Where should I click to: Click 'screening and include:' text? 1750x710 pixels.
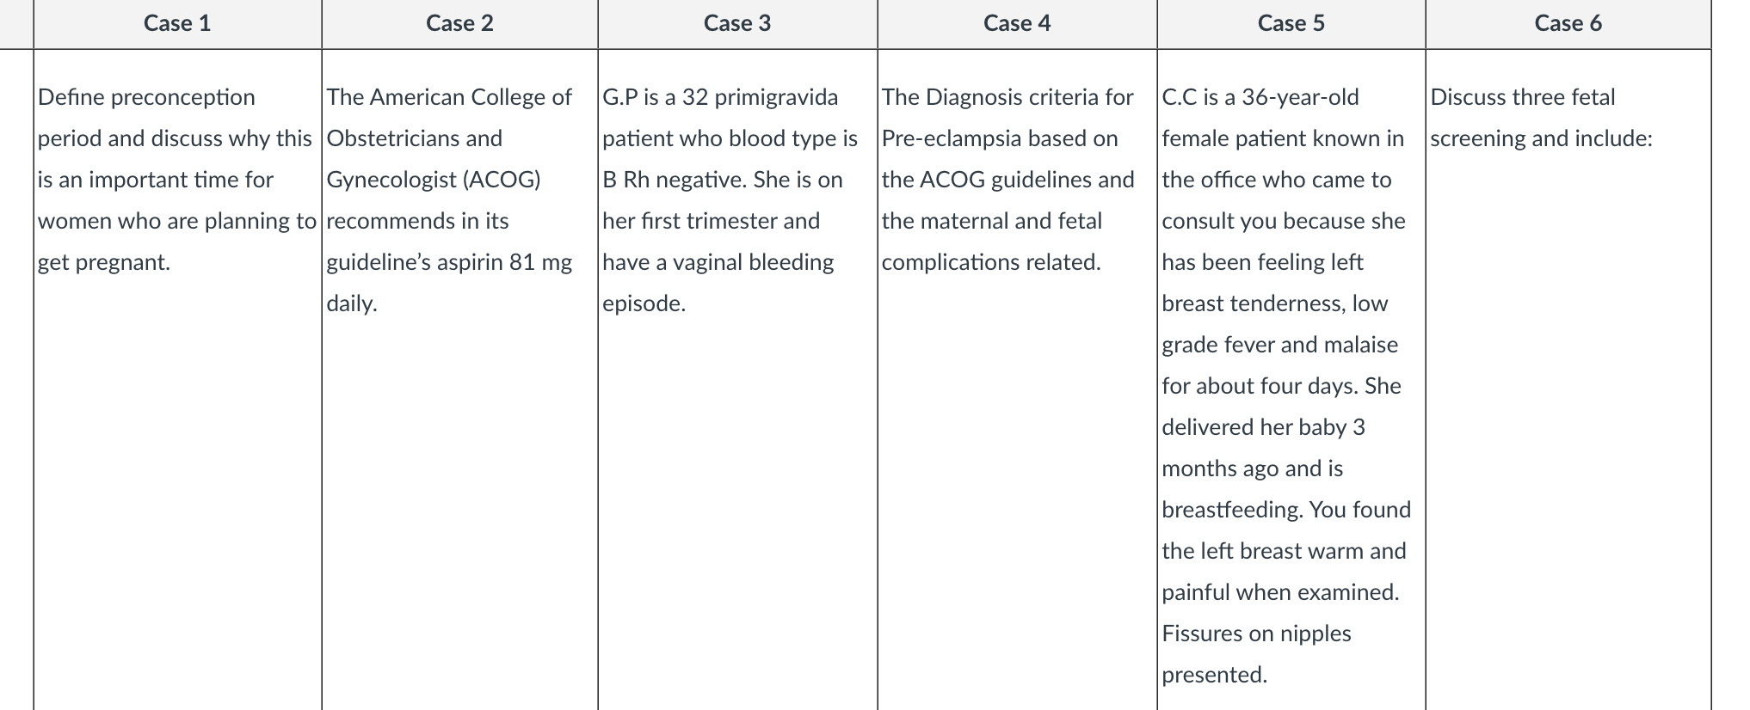click(x=1542, y=138)
